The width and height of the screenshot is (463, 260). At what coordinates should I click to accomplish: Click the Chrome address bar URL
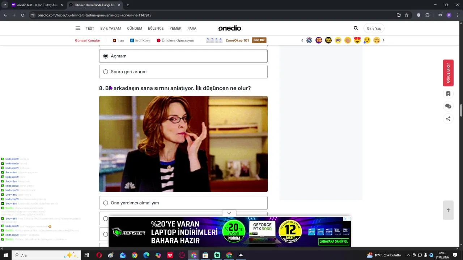click(x=94, y=15)
